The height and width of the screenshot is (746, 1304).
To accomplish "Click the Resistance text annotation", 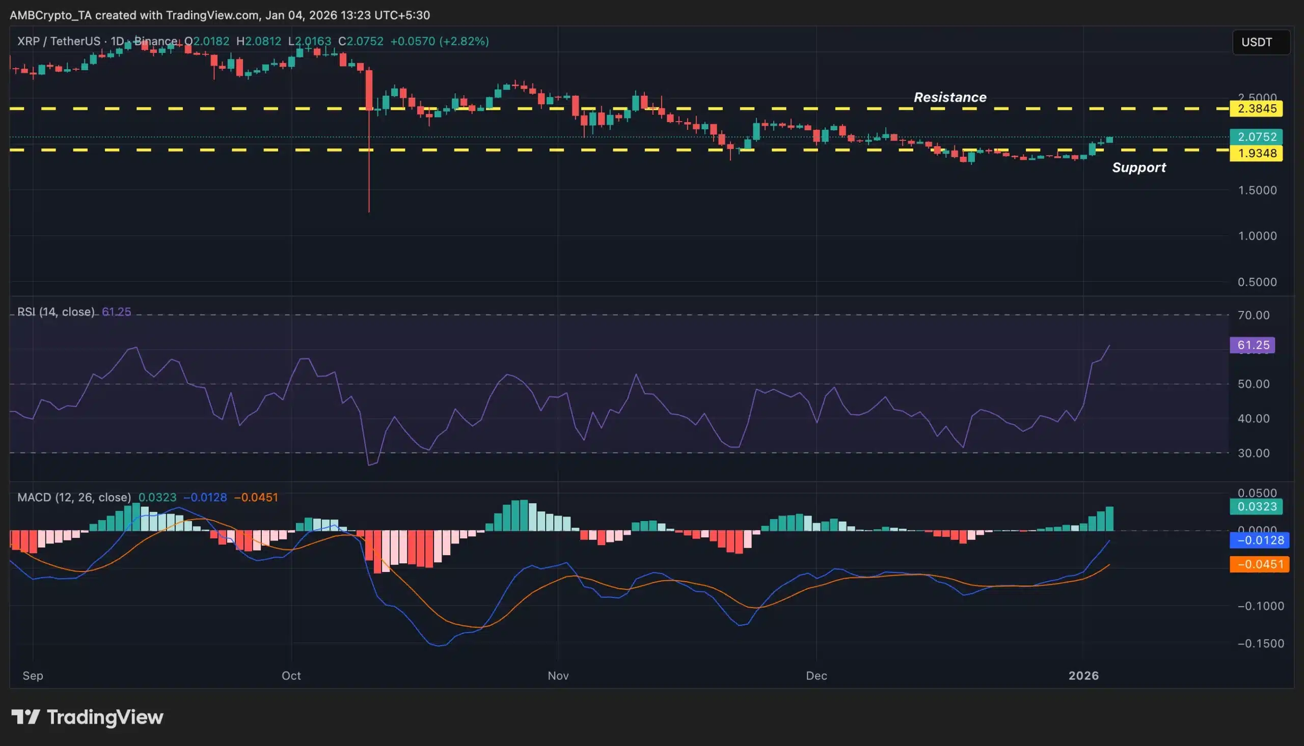I will pyautogui.click(x=949, y=97).
